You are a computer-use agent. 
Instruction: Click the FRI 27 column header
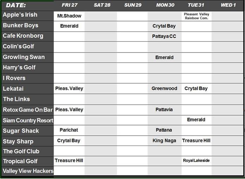coord(69,5)
